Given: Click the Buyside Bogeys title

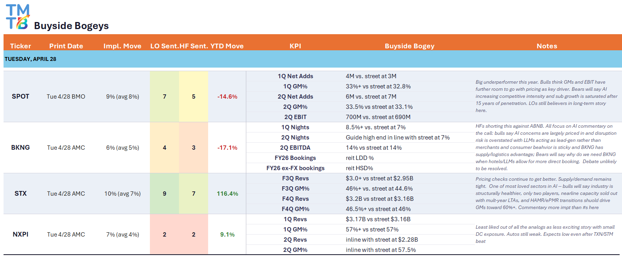Looking at the screenshot, I should pos(71,26).
